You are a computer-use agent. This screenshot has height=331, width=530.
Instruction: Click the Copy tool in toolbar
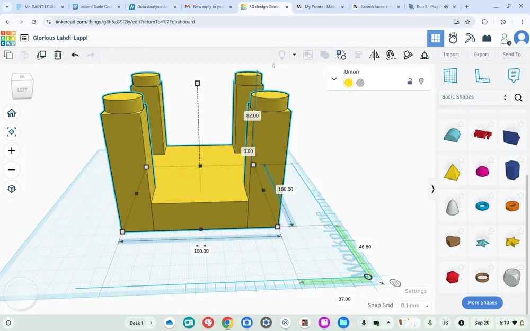[8, 55]
